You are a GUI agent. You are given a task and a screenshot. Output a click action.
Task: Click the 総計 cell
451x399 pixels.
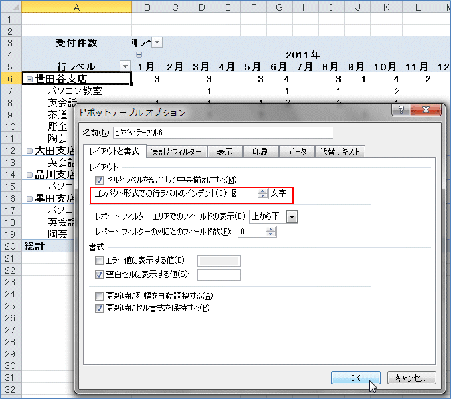48,246
